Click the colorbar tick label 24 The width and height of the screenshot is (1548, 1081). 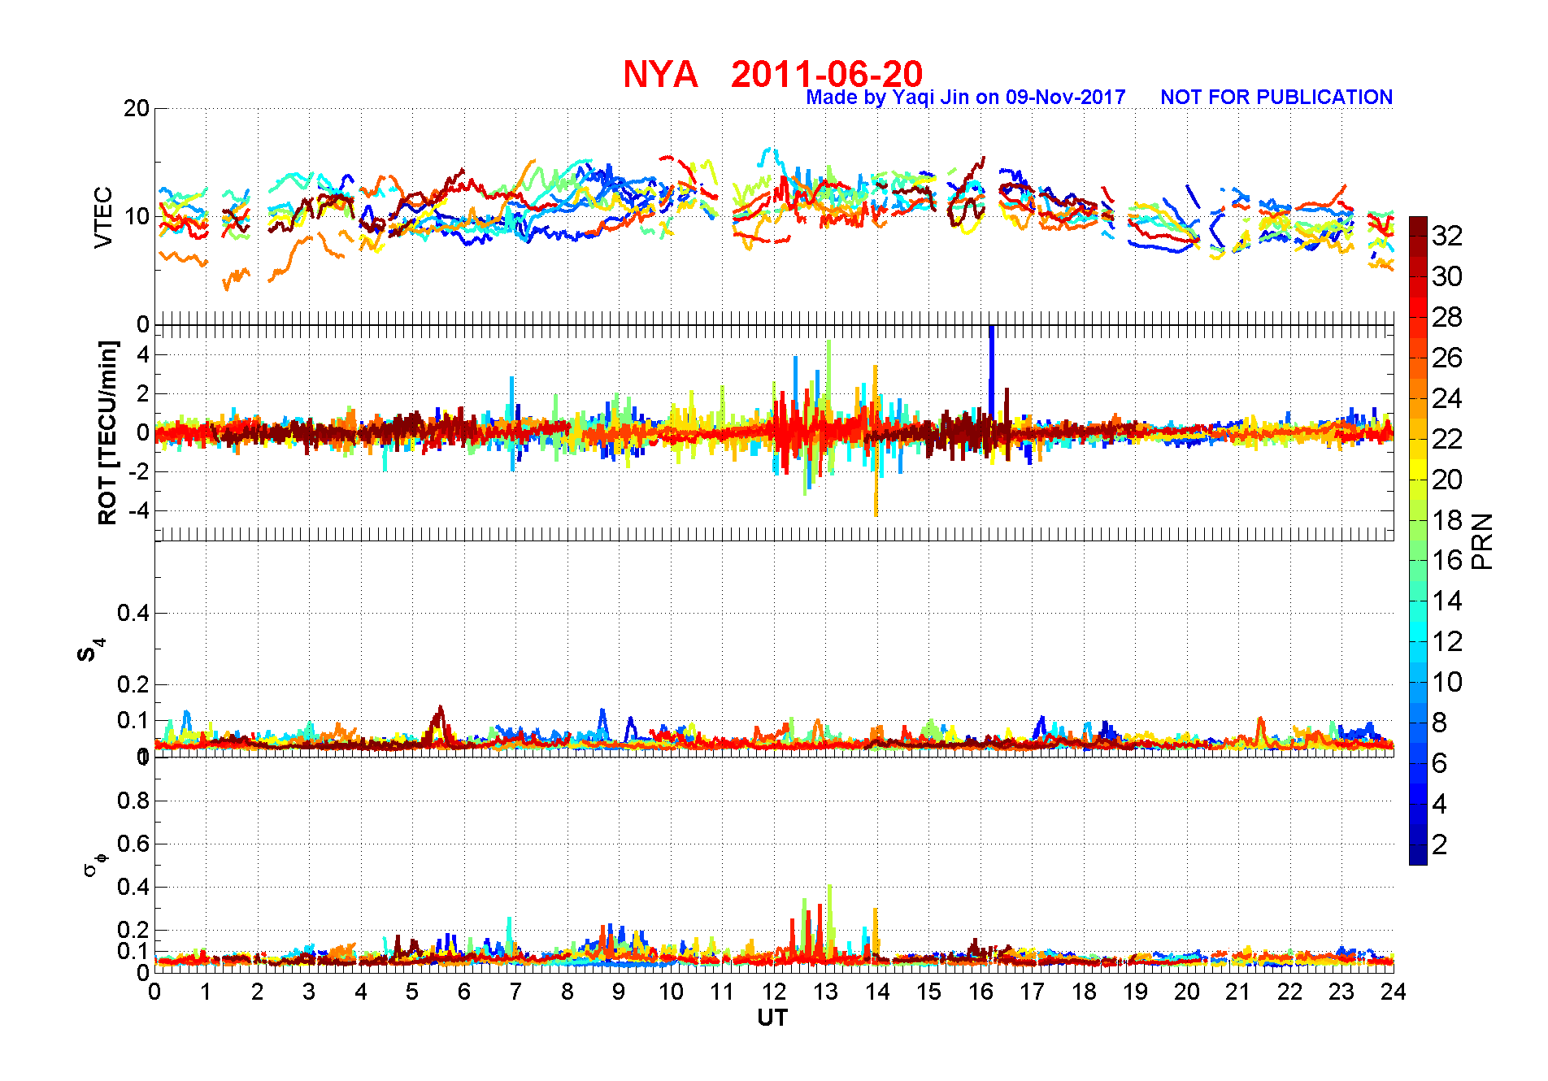coord(1447,398)
